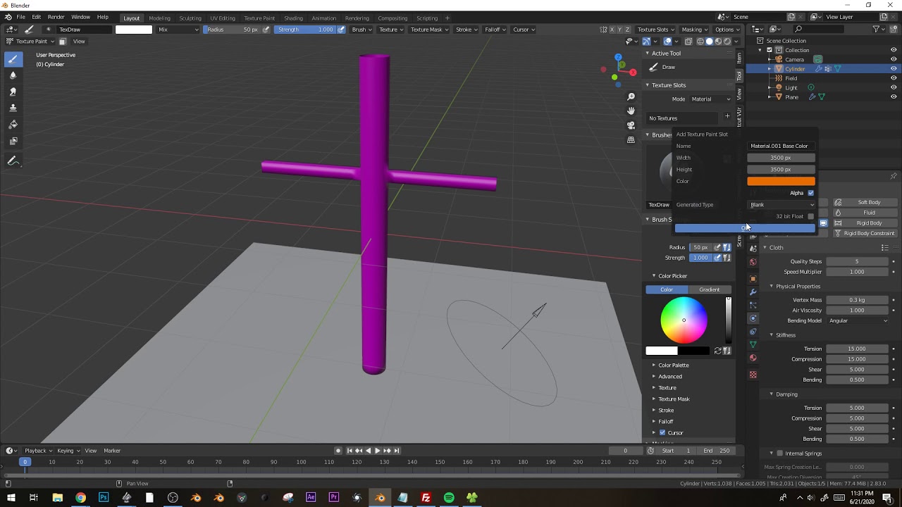Select the Draw brush tool in toolbar
This screenshot has height=507, width=902.
[13, 59]
